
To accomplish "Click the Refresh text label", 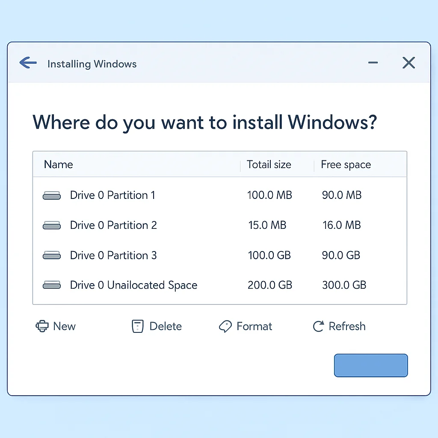I will tap(347, 326).
